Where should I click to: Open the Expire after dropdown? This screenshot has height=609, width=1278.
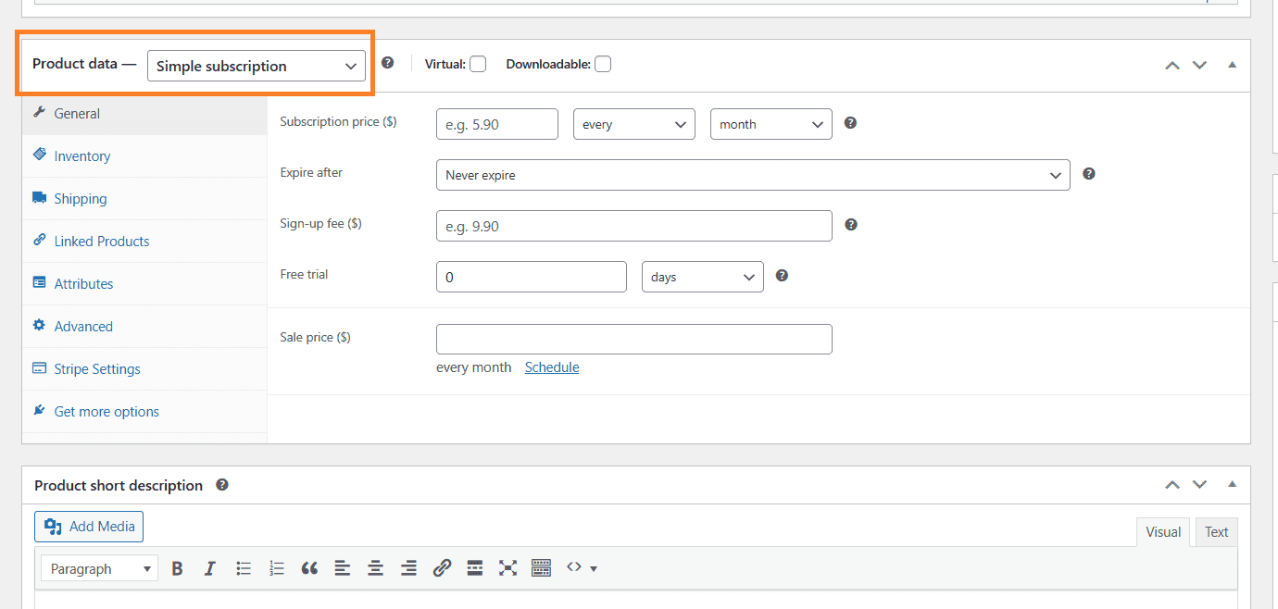753,175
